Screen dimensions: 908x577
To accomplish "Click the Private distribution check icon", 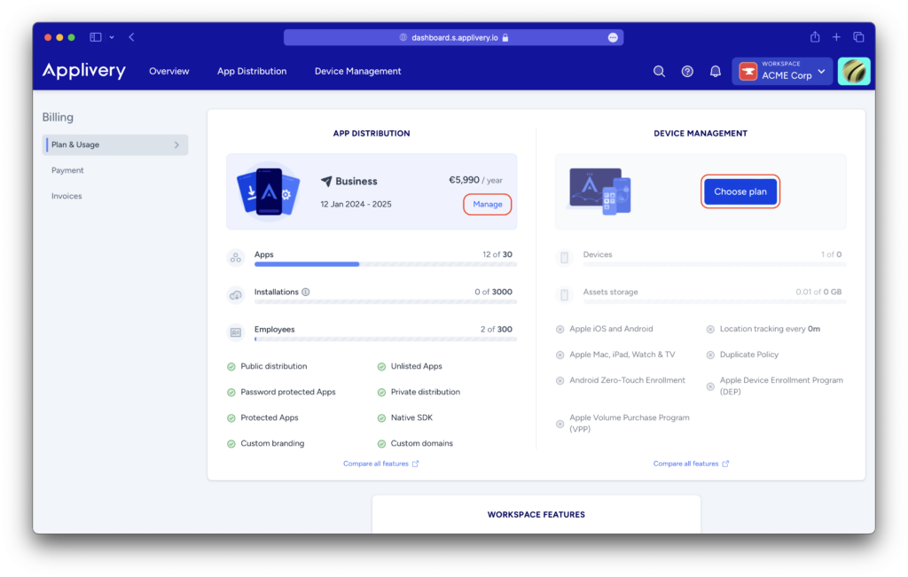I will click(381, 393).
